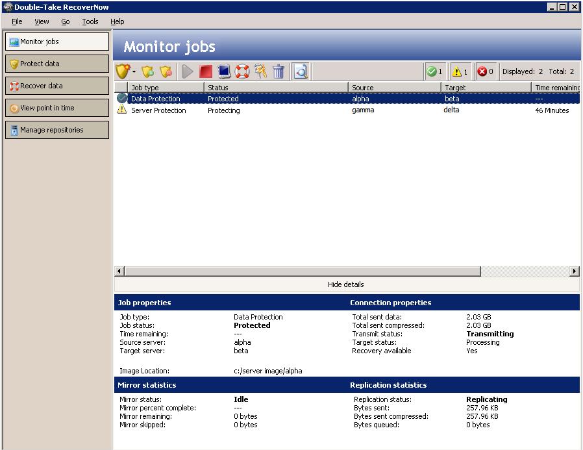Click the remove shield with red minus icon
The height and width of the screenshot is (450, 583).
(166, 71)
